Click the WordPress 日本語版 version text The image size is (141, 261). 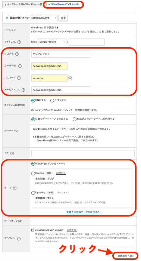(x=44, y=27)
